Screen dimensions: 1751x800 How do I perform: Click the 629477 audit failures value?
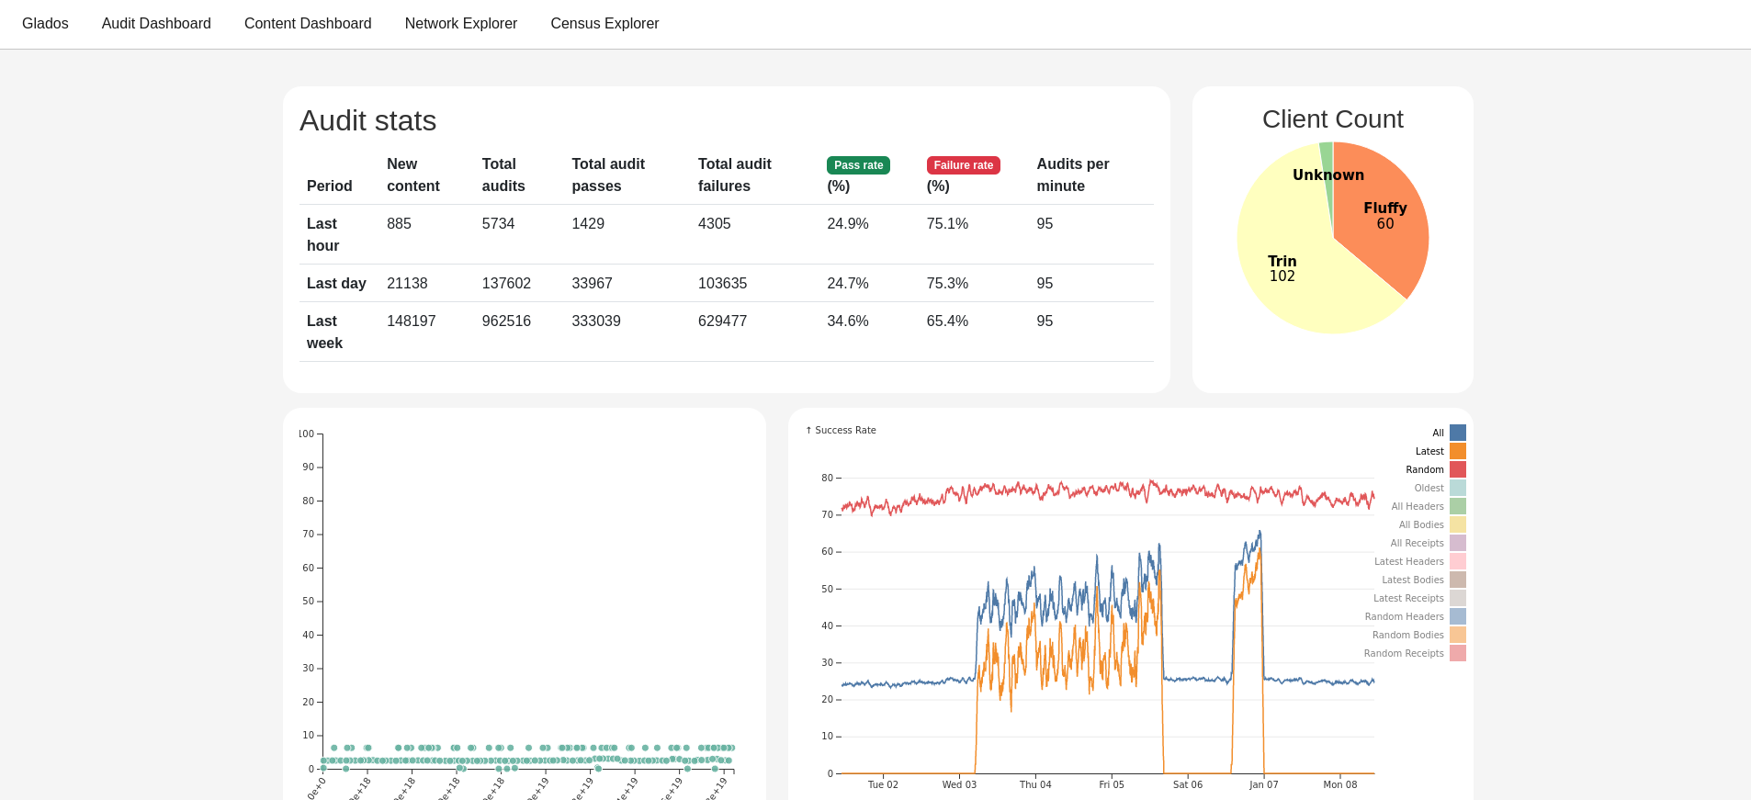tap(723, 321)
